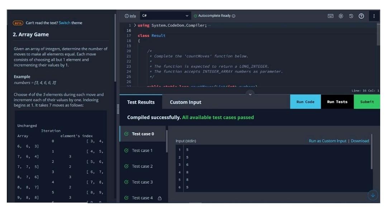Click Run as Custom Input link

click(328, 141)
